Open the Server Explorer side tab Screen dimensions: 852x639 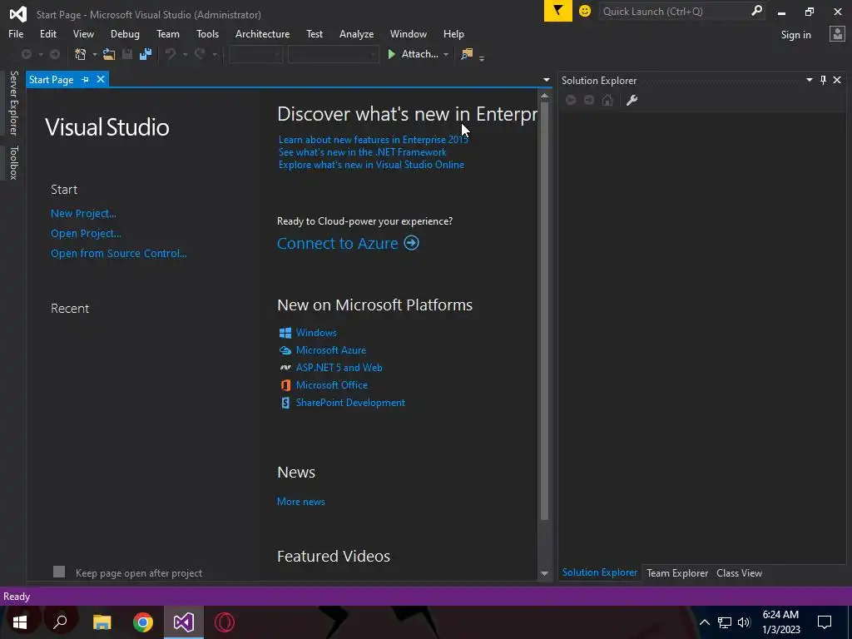(x=13, y=102)
